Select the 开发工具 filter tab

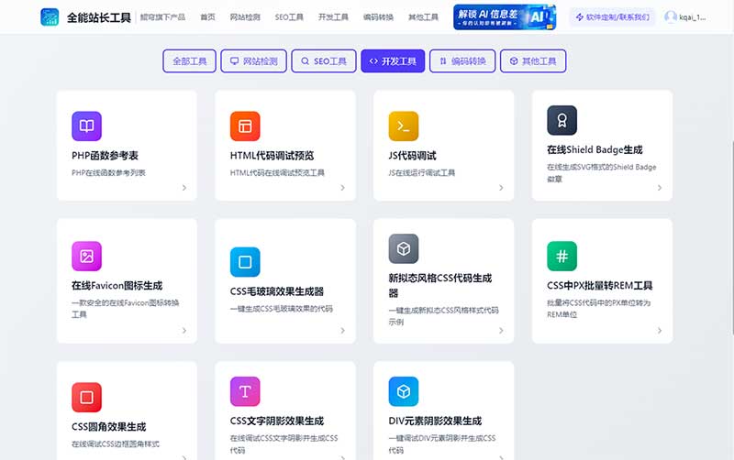coord(393,60)
